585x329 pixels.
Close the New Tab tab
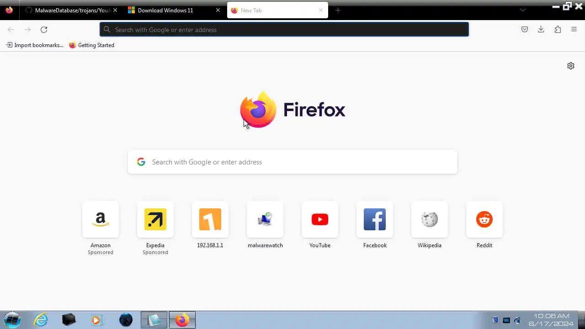click(x=321, y=10)
